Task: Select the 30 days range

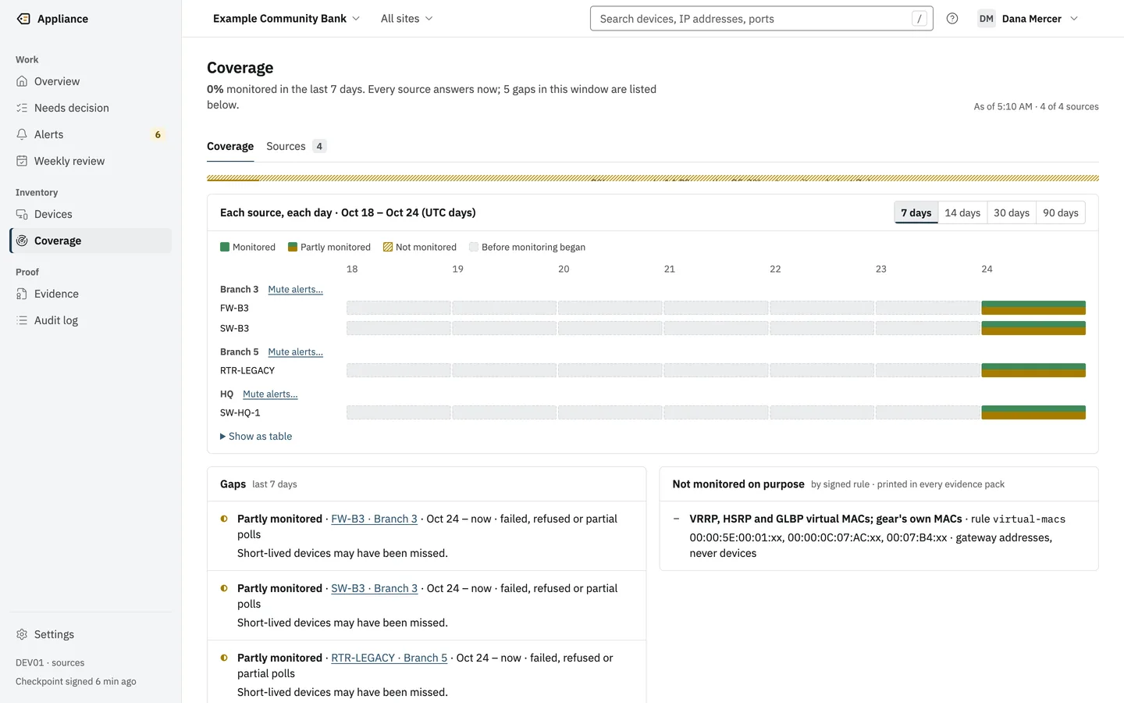Action: [1012, 212]
